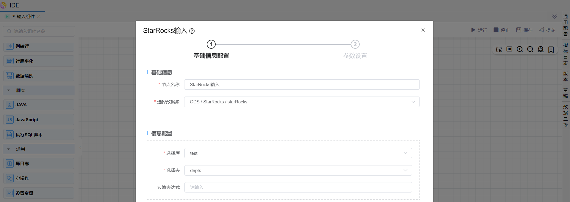Close the 输入组件 tab
This screenshot has height=202, width=570.
(39, 17)
